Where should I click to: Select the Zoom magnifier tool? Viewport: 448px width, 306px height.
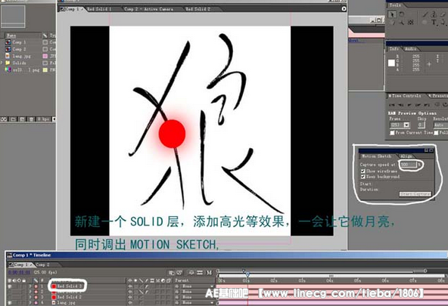pos(402,23)
